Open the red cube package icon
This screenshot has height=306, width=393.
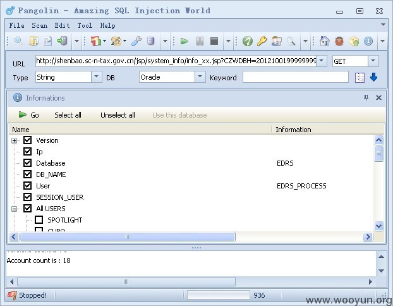(x=96, y=41)
